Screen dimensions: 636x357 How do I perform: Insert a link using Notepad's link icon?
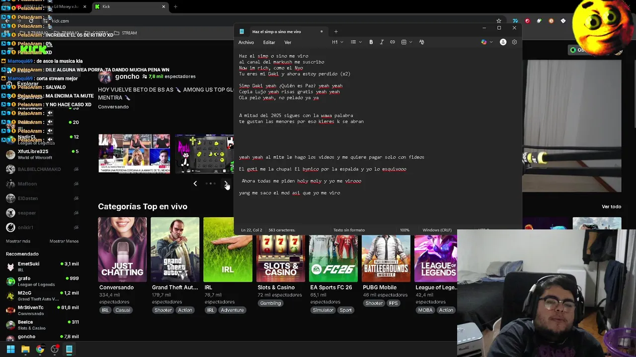tap(393, 42)
